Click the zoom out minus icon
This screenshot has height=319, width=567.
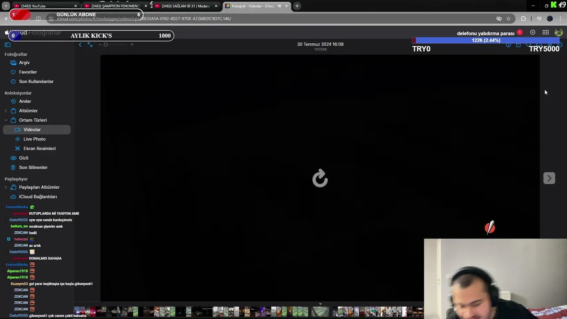100,45
